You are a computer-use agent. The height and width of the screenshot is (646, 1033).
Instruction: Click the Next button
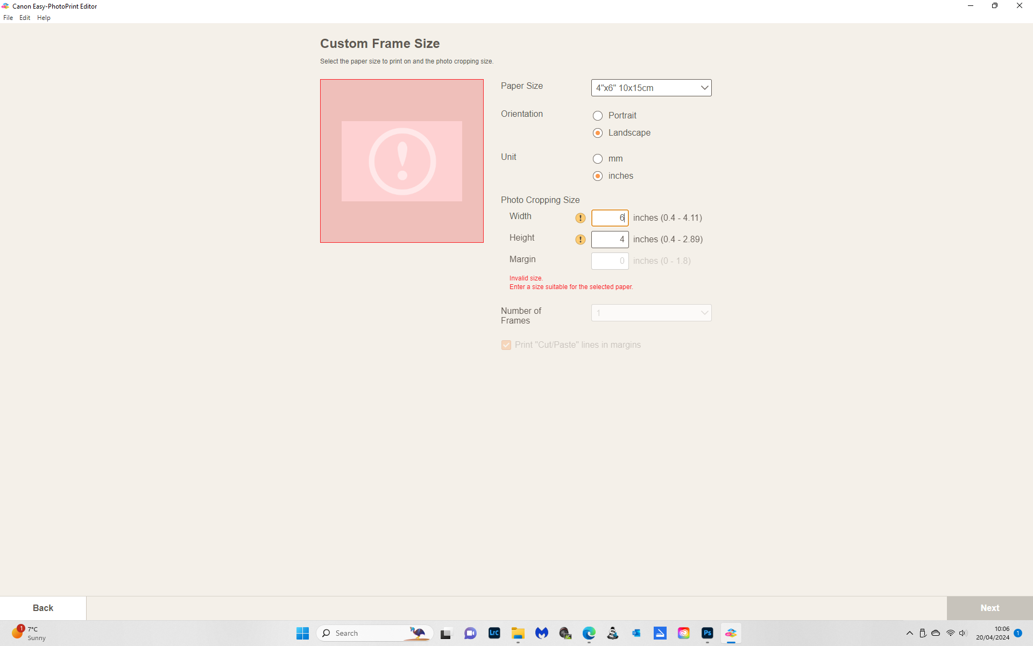[989, 608]
